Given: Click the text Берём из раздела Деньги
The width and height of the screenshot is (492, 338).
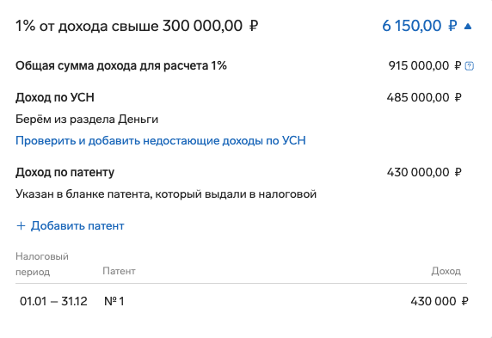Looking at the screenshot, I should (x=87, y=120).
